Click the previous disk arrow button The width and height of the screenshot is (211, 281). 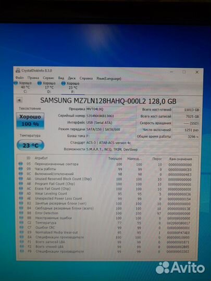coord(19,100)
